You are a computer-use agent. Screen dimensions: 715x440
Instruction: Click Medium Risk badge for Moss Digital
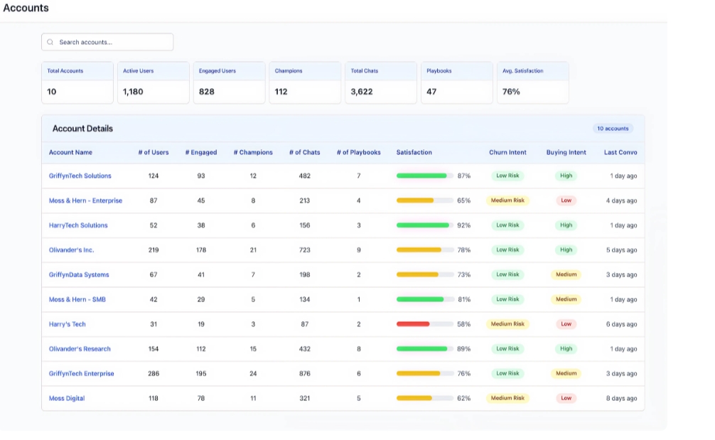pyautogui.click(x=507, y=398)
